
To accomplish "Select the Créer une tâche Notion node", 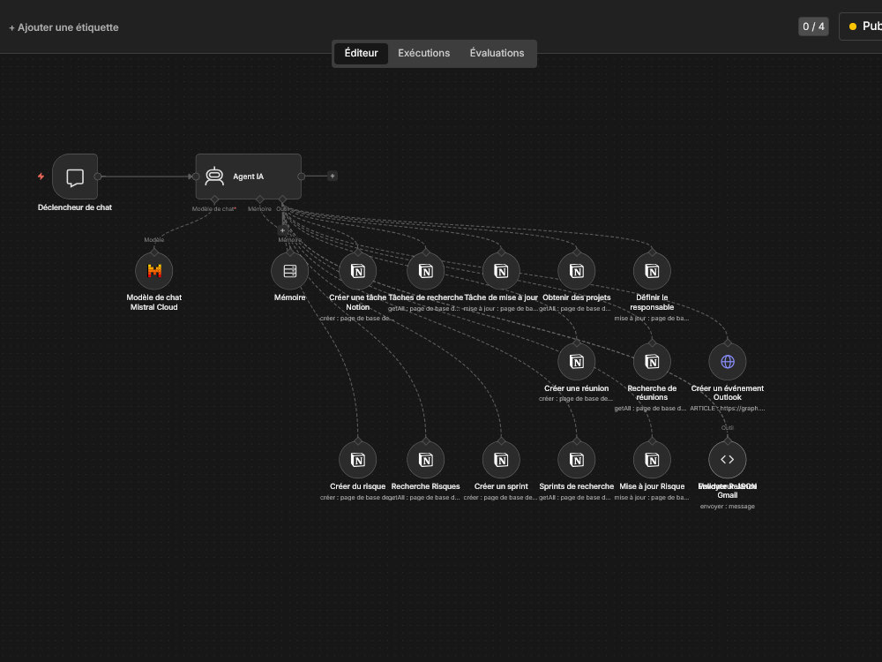I will 358,271.
